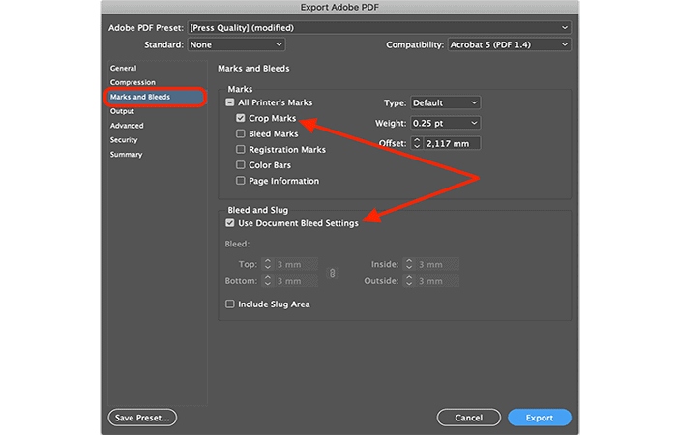Click the Outside bleed stepper arrows
Screen dimensions: 677x435
409,281
